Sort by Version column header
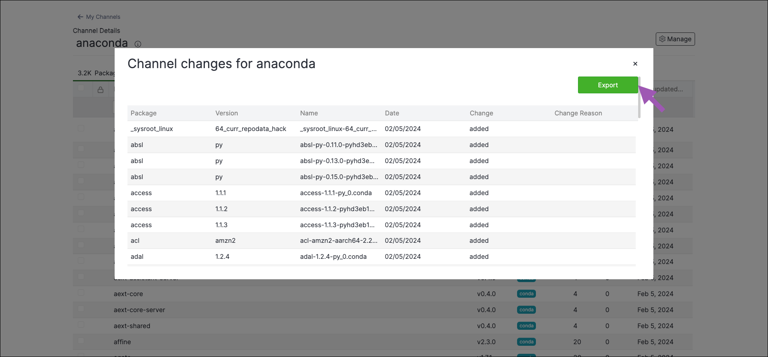The image size is (768, 357). (226, 113)
